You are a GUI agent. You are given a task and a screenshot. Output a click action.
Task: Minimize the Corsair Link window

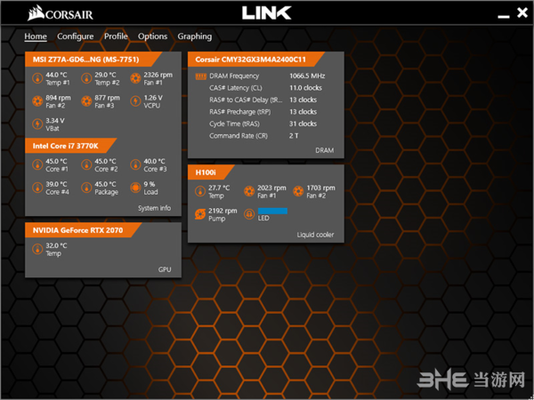point(504,16)
